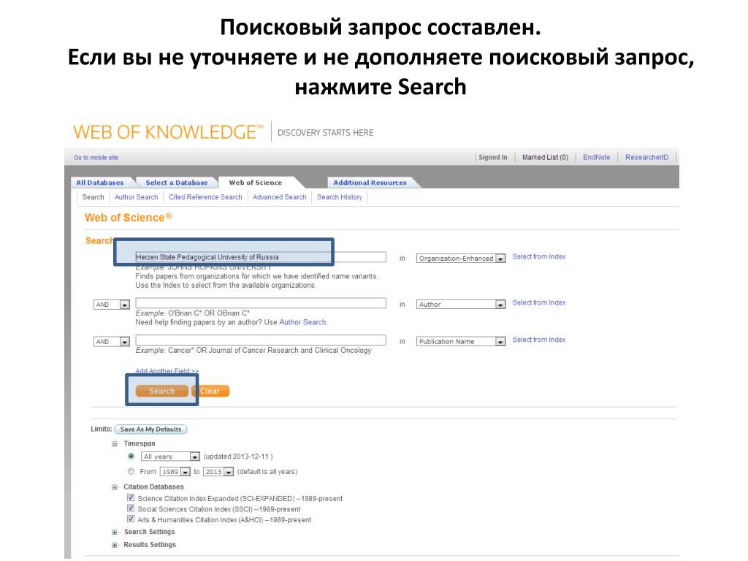Follow the Go to mobile site link

(x=96, y=158)
